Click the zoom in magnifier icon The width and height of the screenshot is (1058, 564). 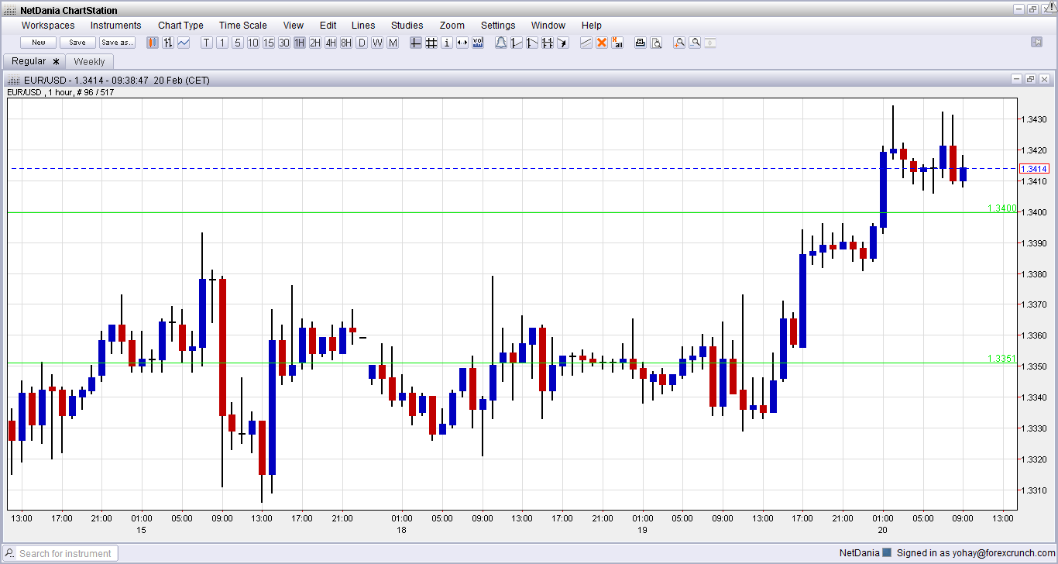679,43
